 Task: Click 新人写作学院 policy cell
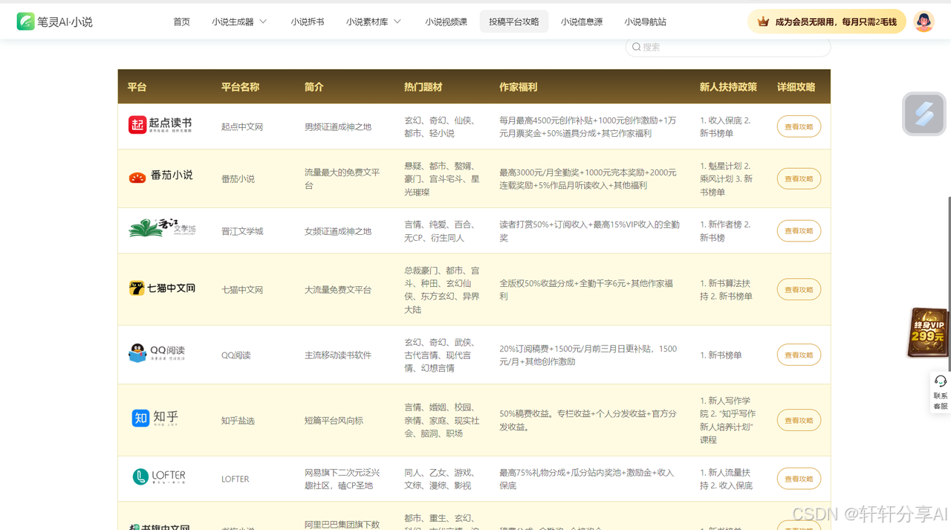pyautogui.click(x=727, y=420)
